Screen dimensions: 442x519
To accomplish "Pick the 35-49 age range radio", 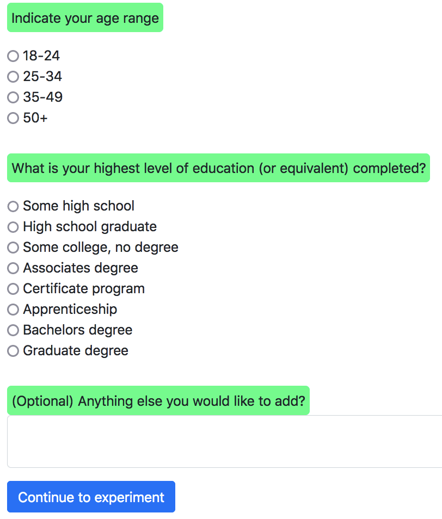I will (x=13, y=97).
